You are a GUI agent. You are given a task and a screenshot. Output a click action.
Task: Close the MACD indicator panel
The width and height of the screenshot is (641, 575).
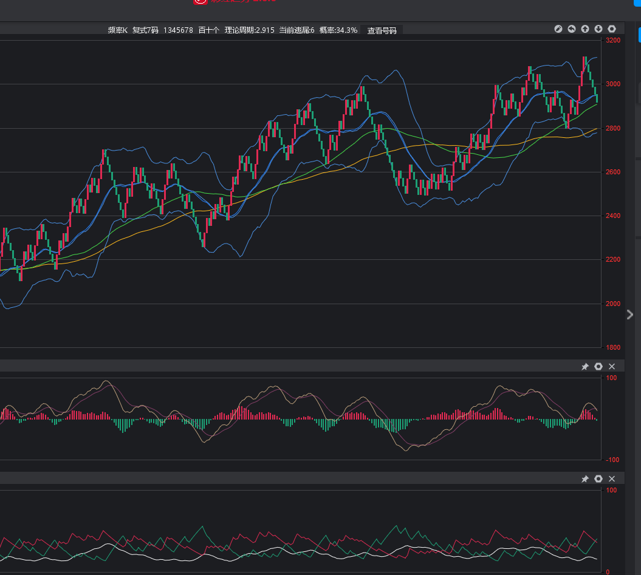pos(612,366)
